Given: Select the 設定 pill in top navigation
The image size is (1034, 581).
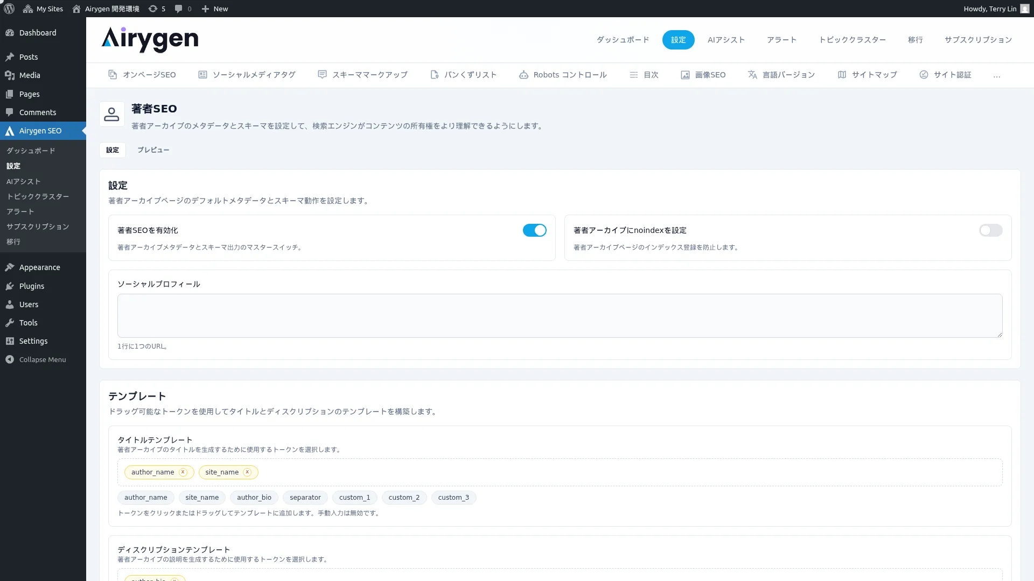Looking at the screenshot, I should pyautogui.click(x=678, y=40).
